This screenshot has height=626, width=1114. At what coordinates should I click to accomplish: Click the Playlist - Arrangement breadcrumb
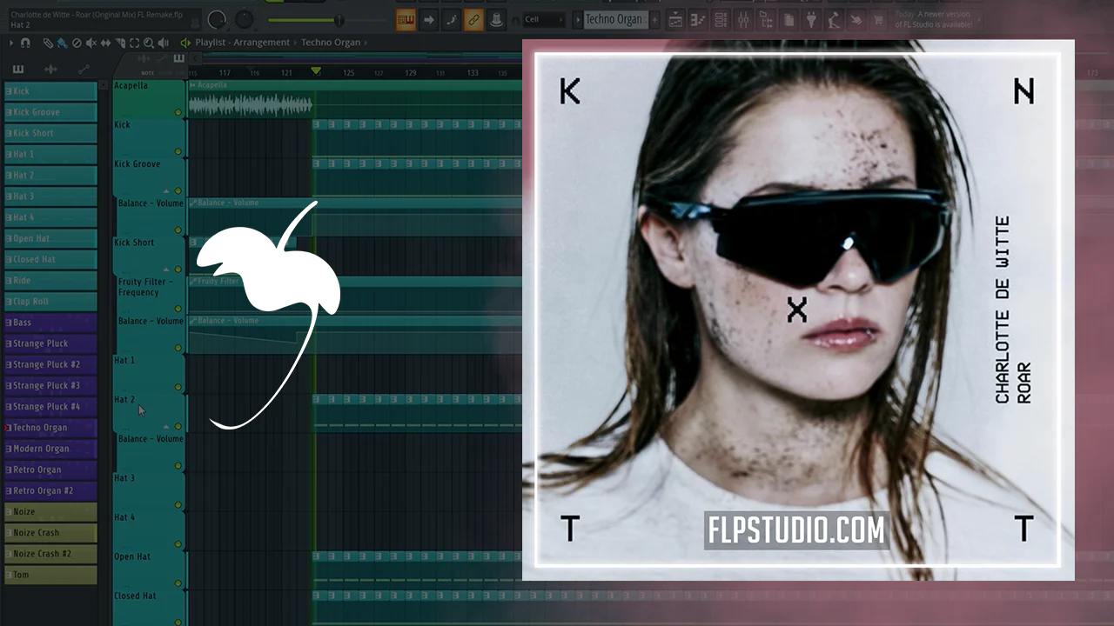point(242,43)
